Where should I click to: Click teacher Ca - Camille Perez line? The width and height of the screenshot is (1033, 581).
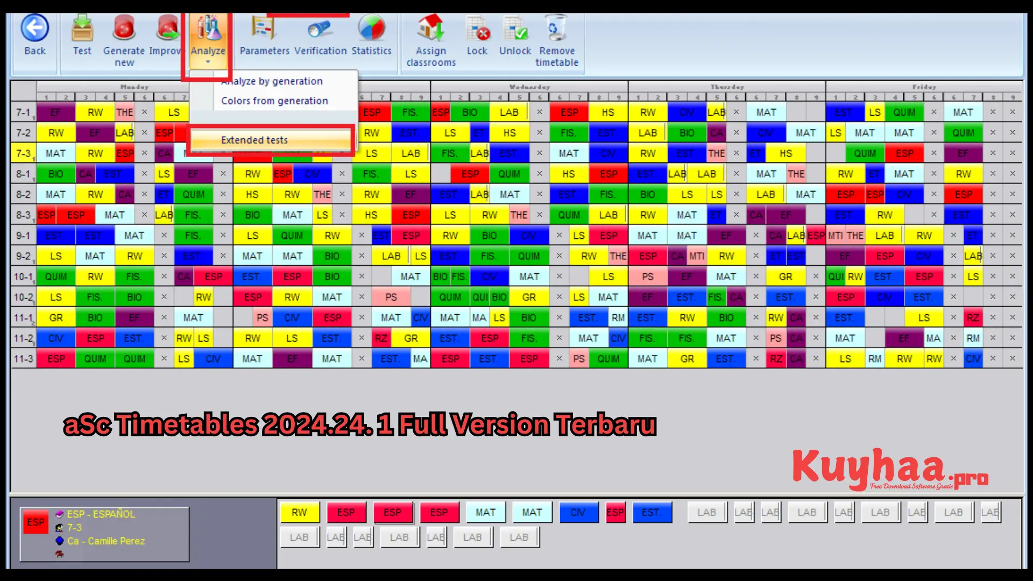(x=106, y=541)
